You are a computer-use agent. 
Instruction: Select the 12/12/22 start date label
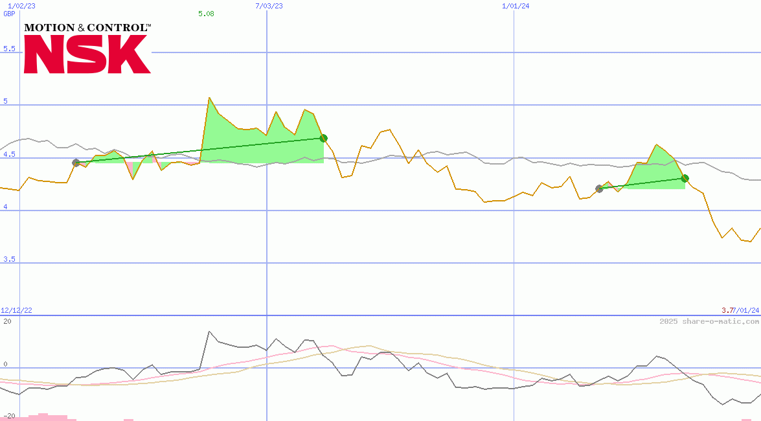[16, 309]
